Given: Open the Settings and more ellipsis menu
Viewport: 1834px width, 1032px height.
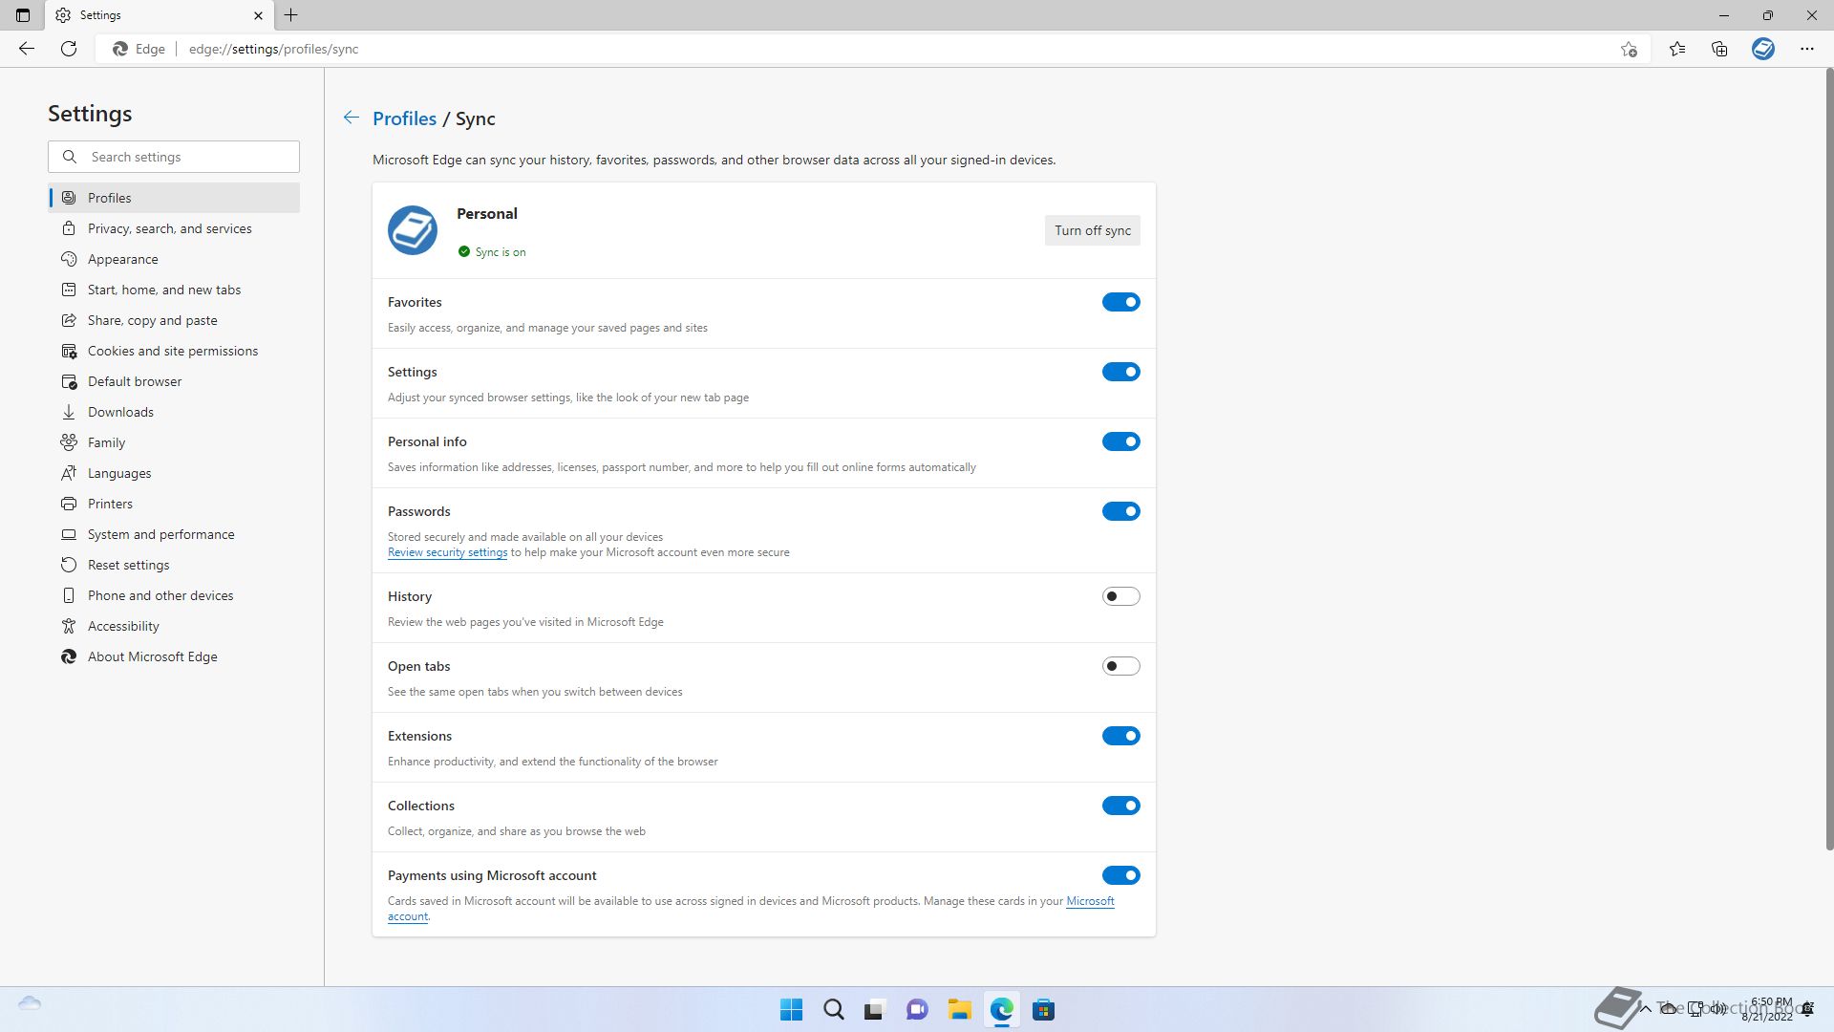Looking at the screenshot, I should [1807, 49].
